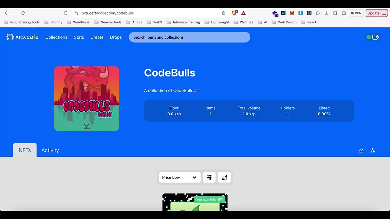The image size is (390, 219).
Task: Go back using browser back arrow
Action: 6,13
